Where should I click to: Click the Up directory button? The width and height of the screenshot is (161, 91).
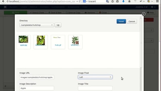click(x=58, y=25)
